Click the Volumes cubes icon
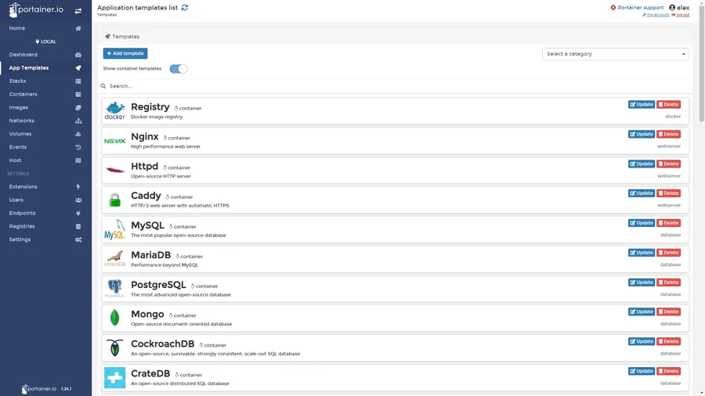705x396 pixels. pos(78,134)
